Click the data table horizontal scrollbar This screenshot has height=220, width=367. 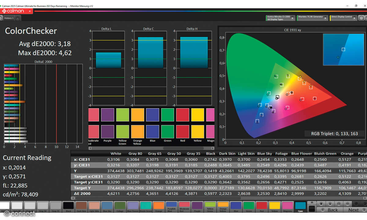point(219,198)
